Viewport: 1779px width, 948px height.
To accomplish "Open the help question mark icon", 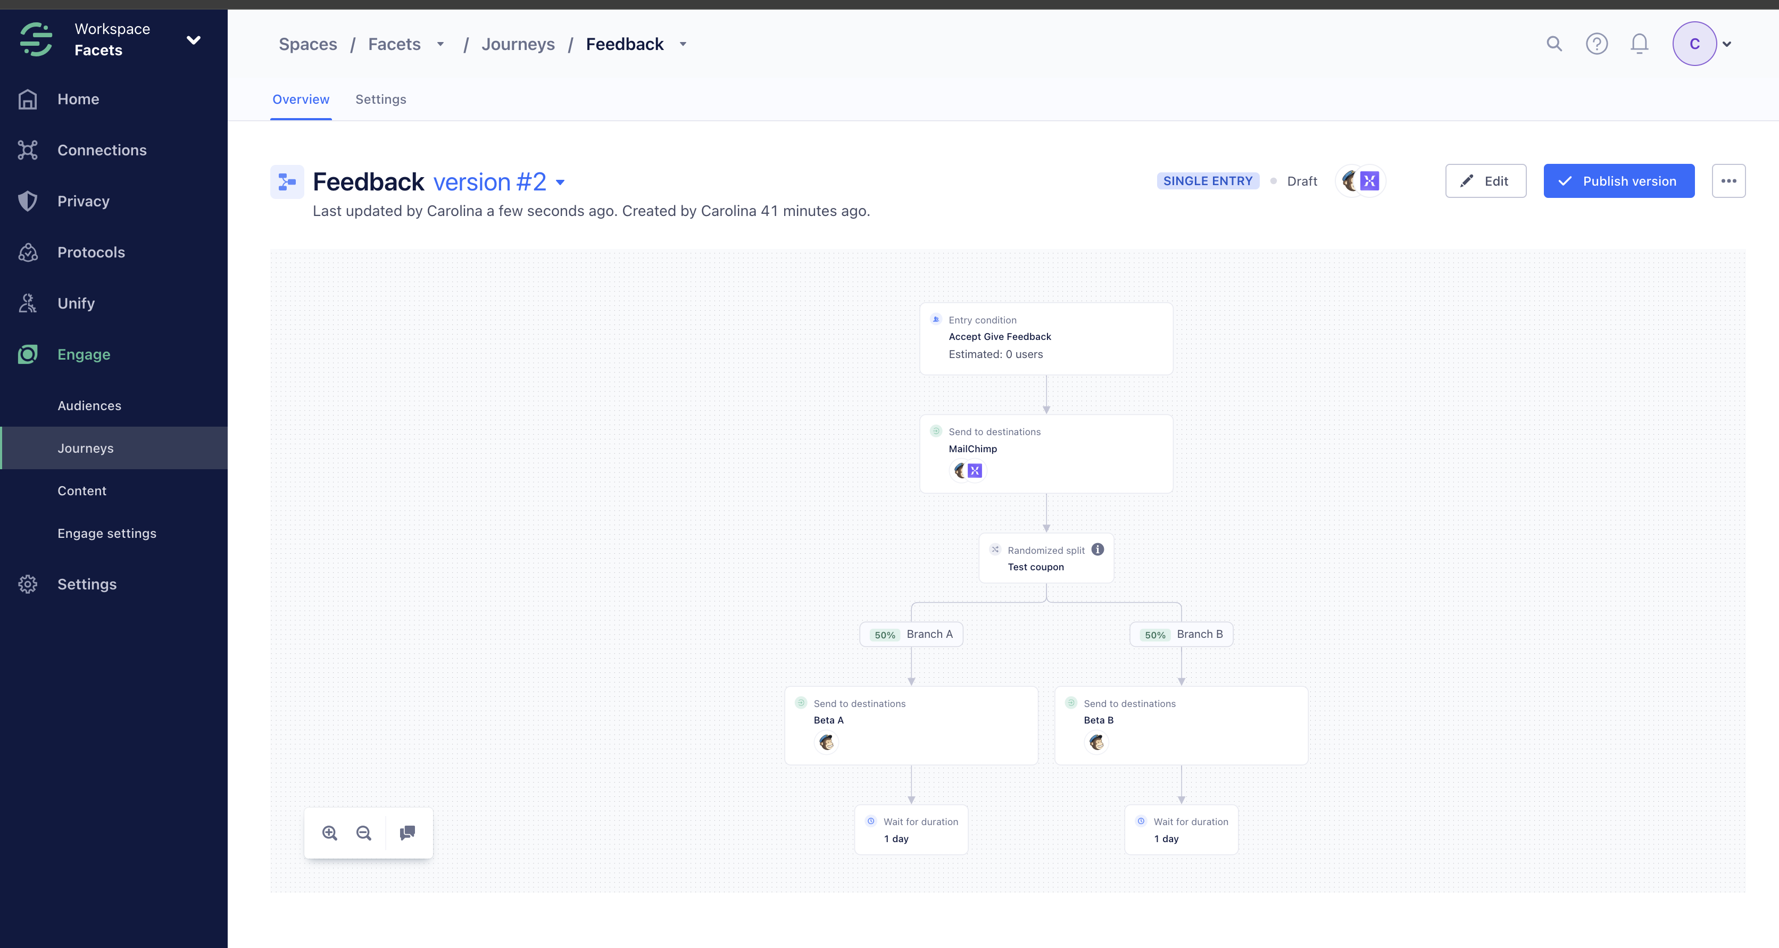I will click(1597, 44).
